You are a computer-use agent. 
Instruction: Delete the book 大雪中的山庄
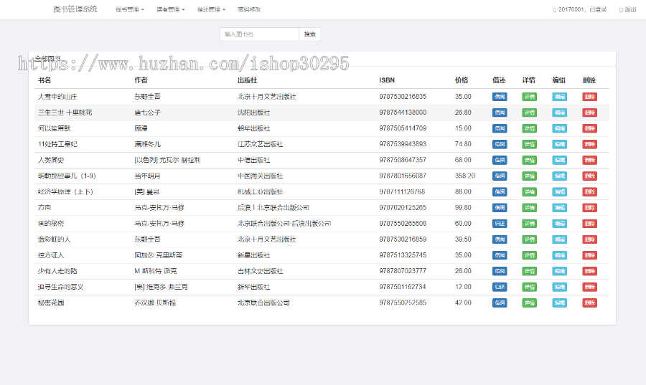(589, 97)
